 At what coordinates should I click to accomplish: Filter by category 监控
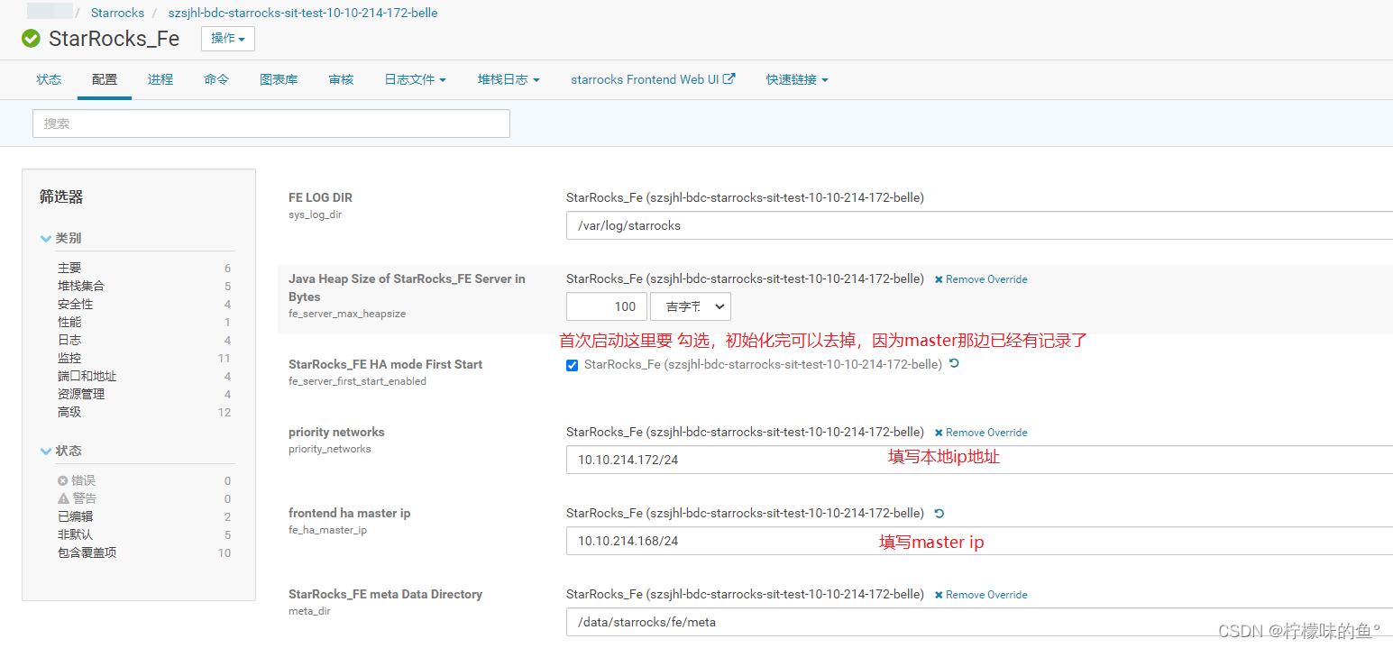coord(69,358)
